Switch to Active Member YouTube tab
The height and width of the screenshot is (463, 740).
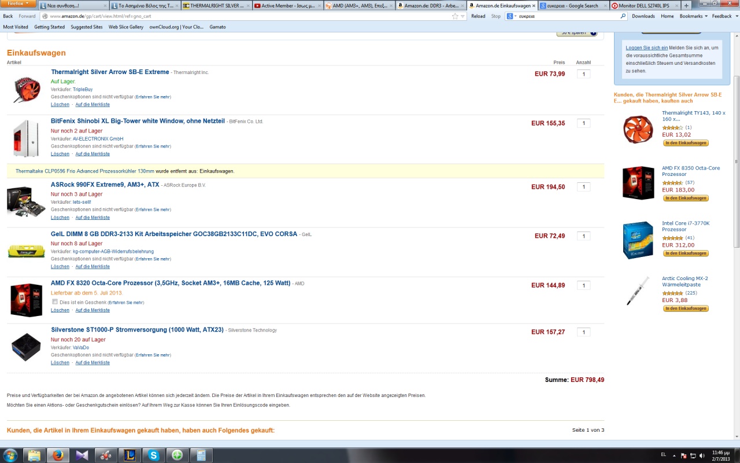click(287, 6)
